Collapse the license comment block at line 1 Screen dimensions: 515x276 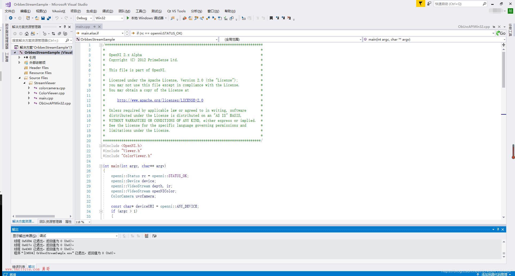click(101, 45)
